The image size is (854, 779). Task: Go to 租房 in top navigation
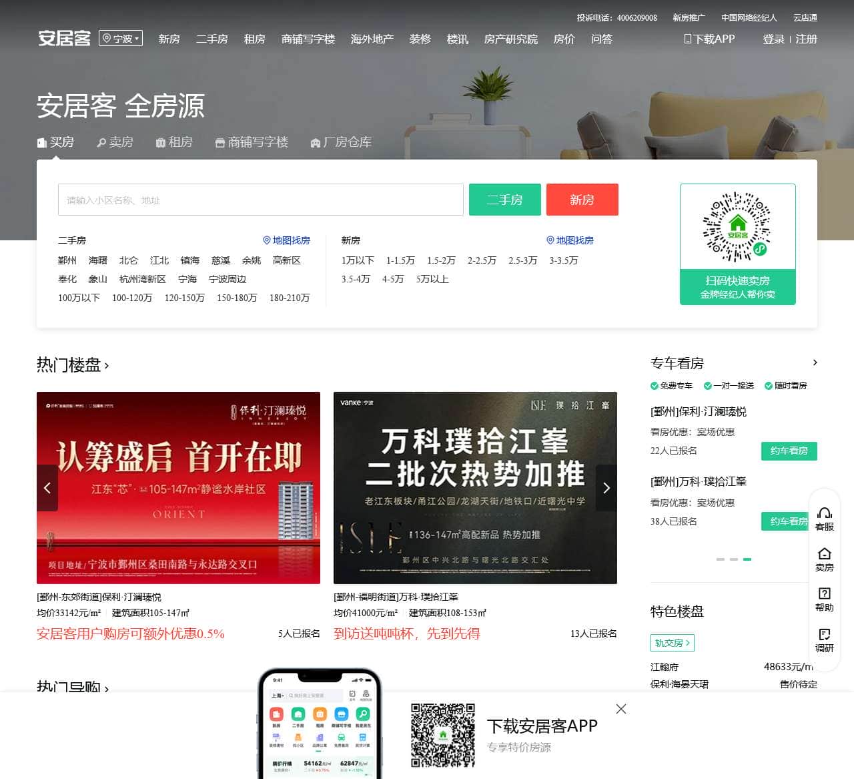pyautogui.click(x=255, y=39)
